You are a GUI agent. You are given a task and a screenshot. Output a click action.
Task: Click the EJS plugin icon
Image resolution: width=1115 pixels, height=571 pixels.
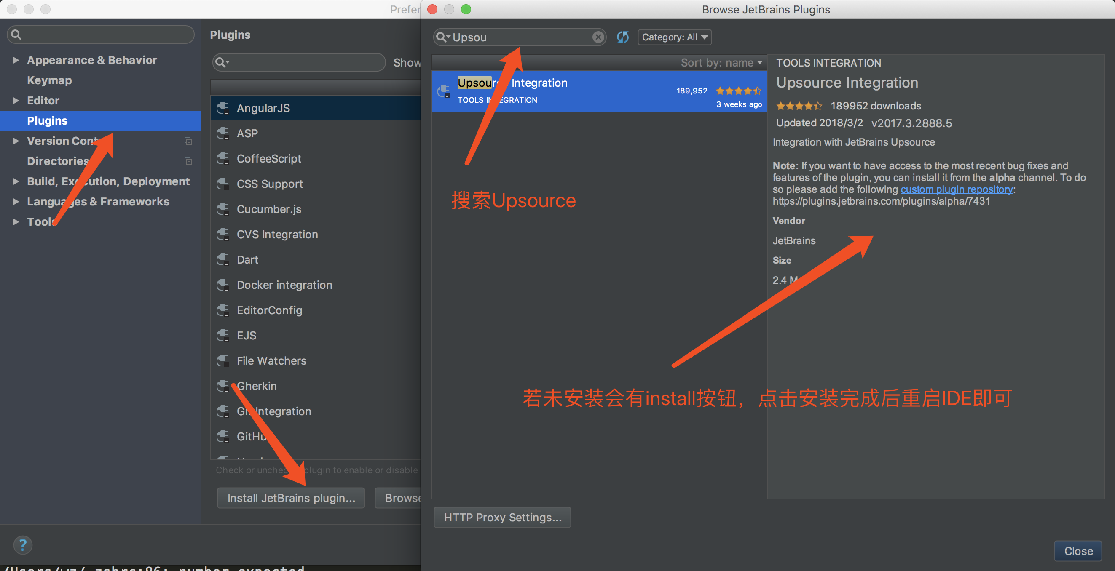click(223, 336)
